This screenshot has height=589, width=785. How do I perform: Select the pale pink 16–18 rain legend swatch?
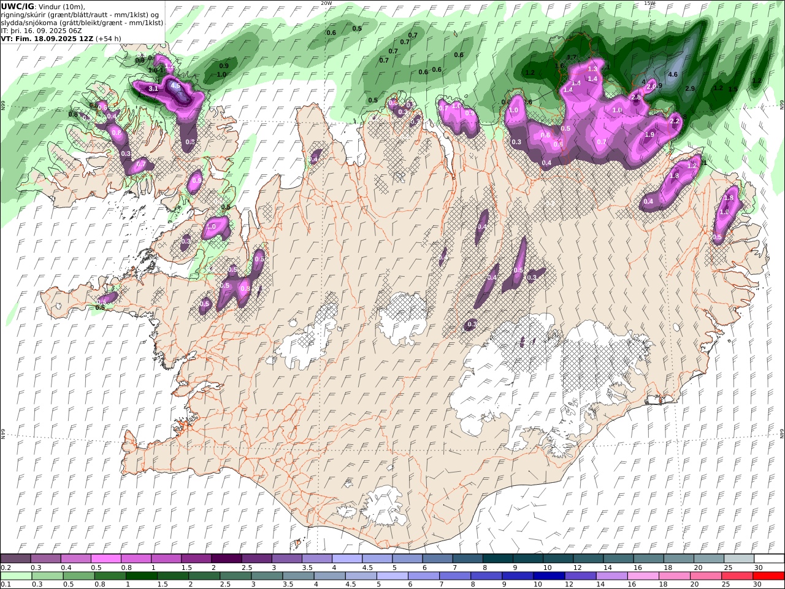[643, 576]
